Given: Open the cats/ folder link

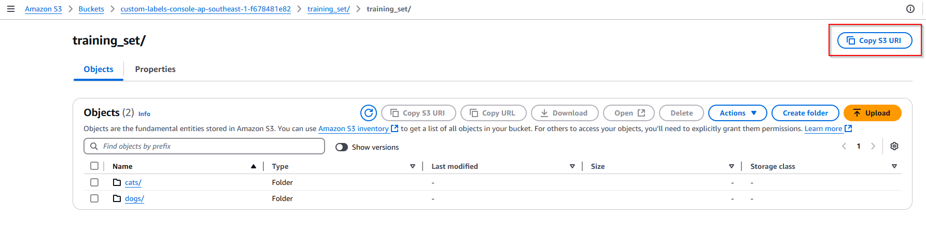Looking at the screenshot, I should (x=133, y=182).
